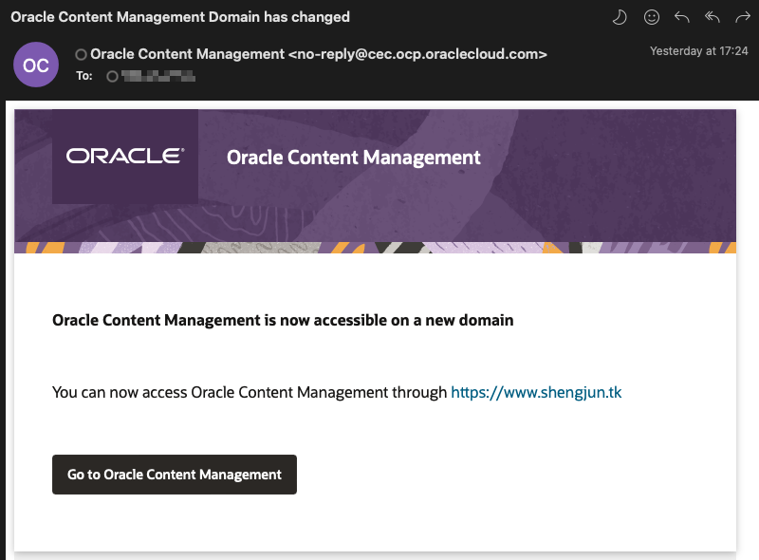This screenshot has width=759, height=560.
Task: Click the email subject line at top
Action: [180, 17]
